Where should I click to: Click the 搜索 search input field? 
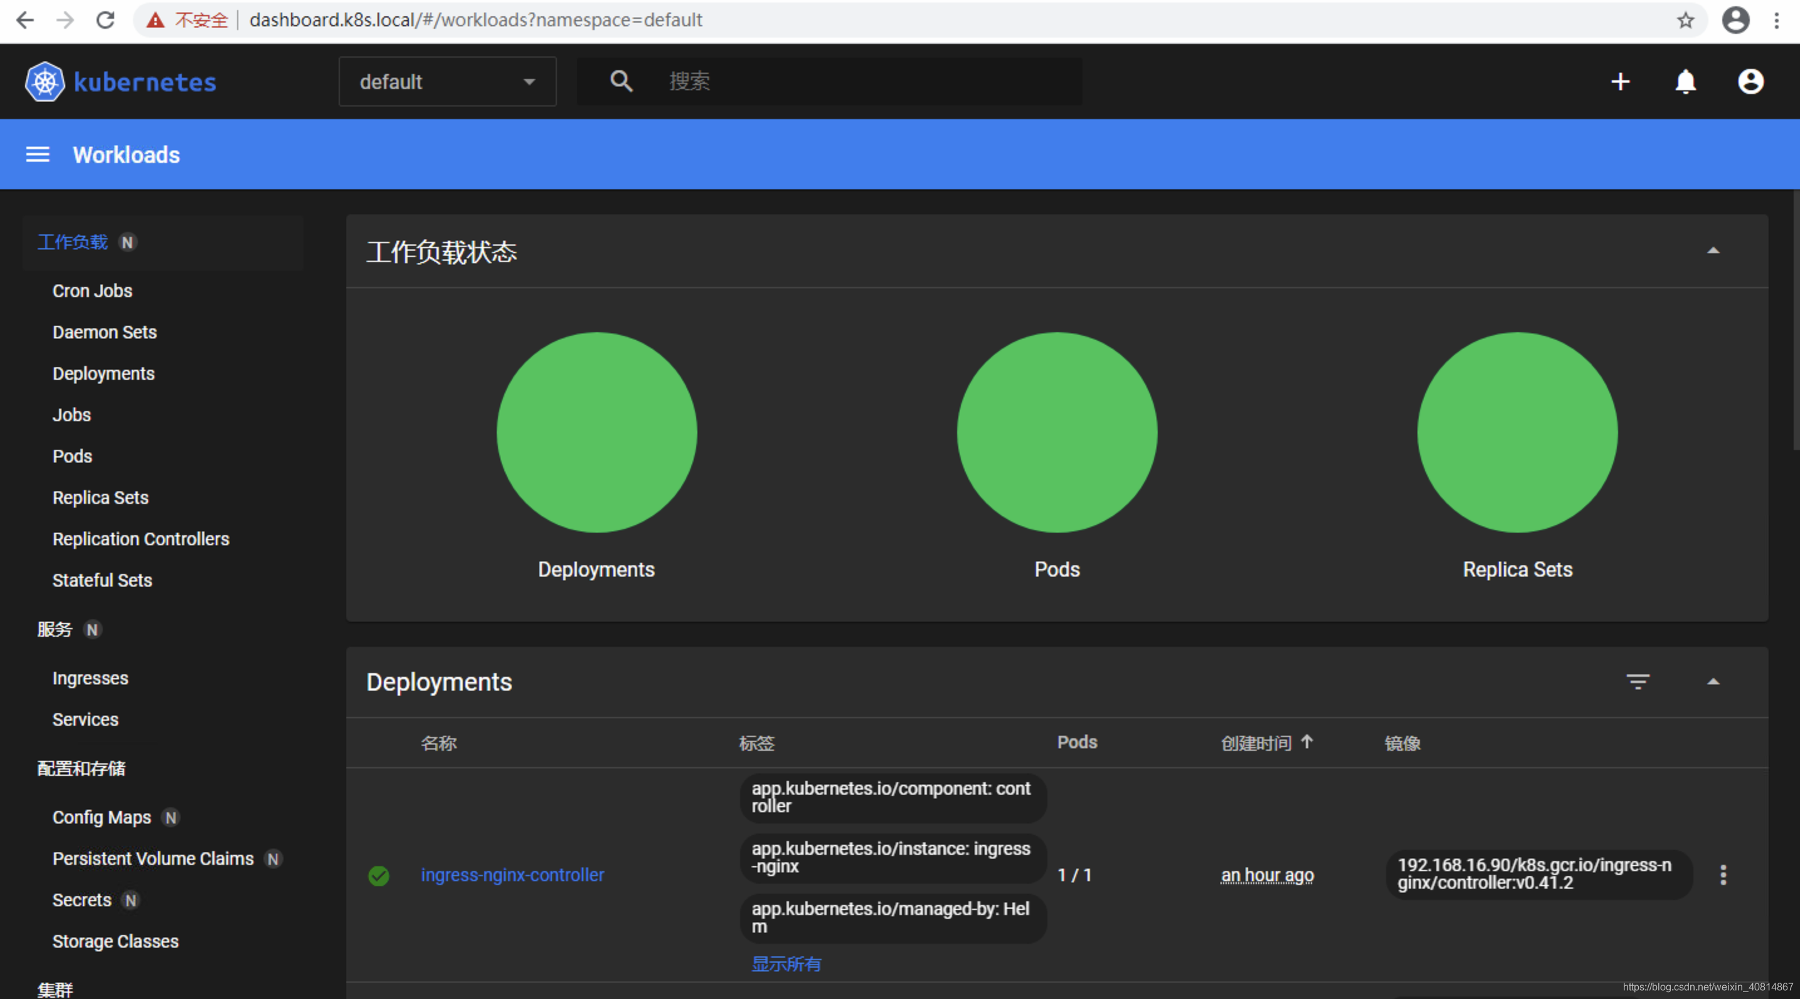pos(867,81)
